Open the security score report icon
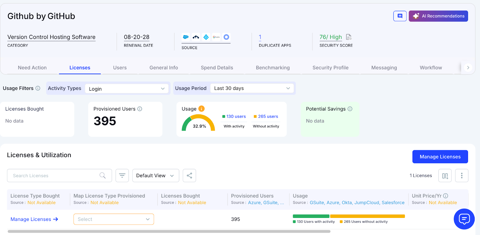Viewport: 480px width, 235px height. point(349,37)
